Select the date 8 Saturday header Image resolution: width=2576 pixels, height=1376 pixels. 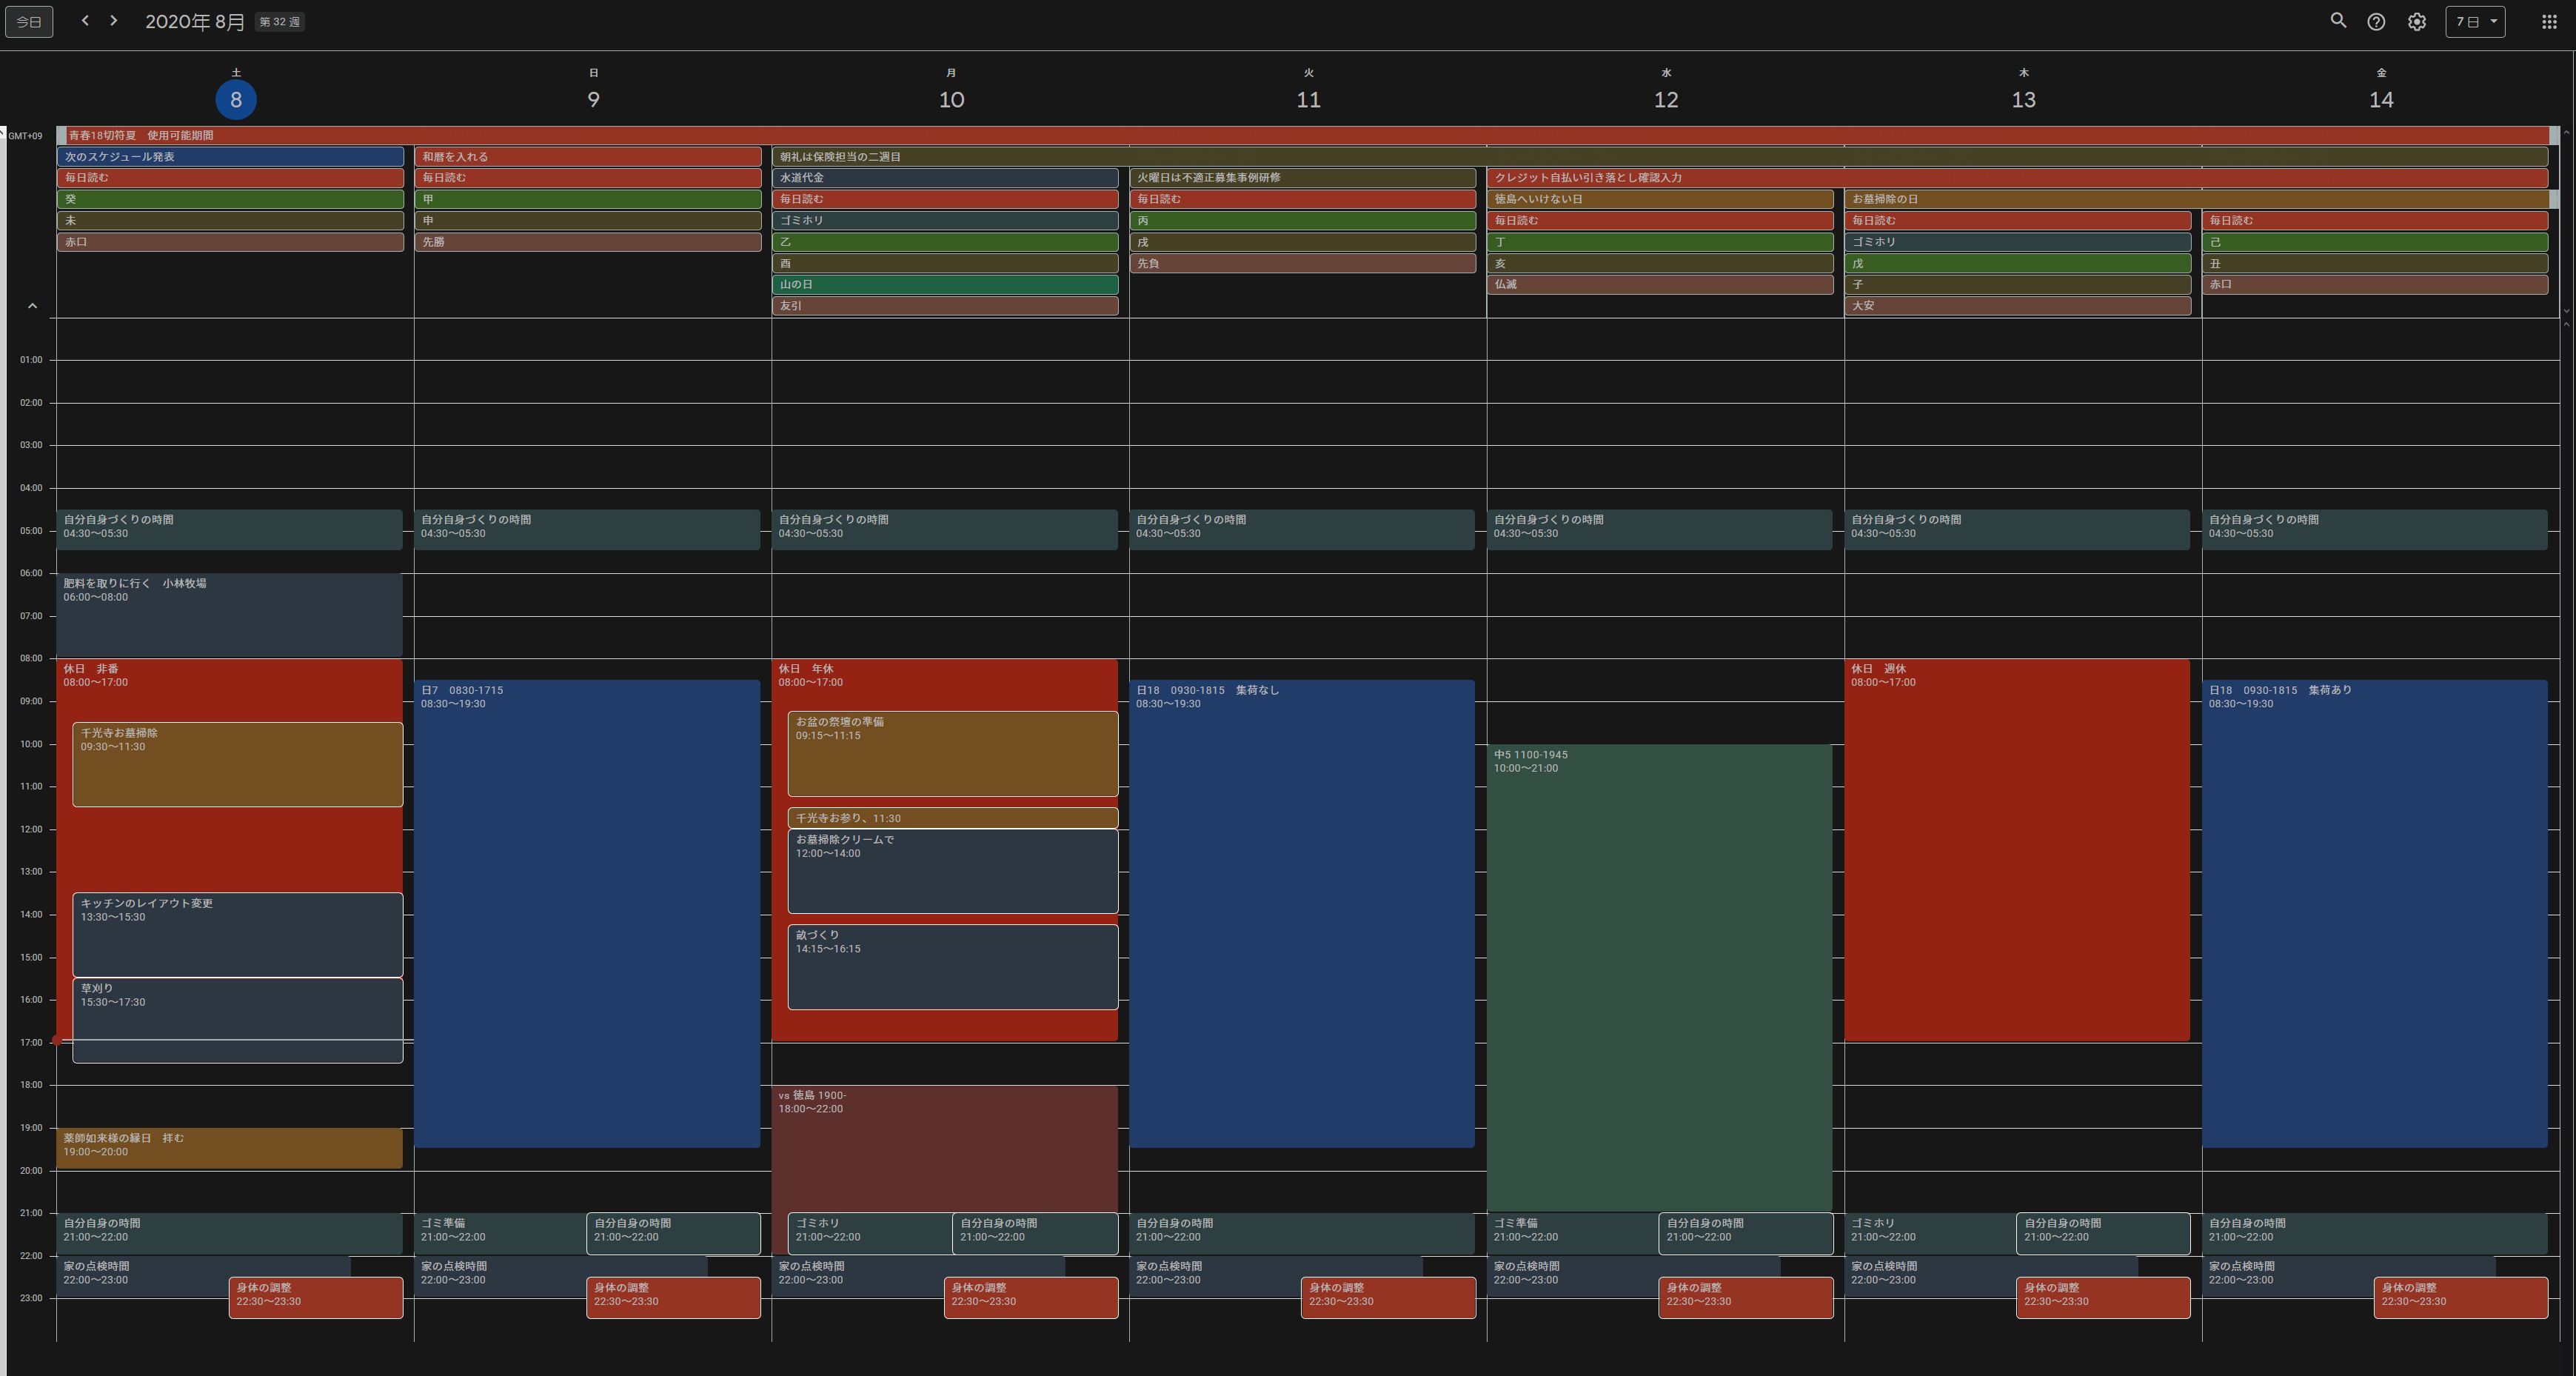point(236,99)
